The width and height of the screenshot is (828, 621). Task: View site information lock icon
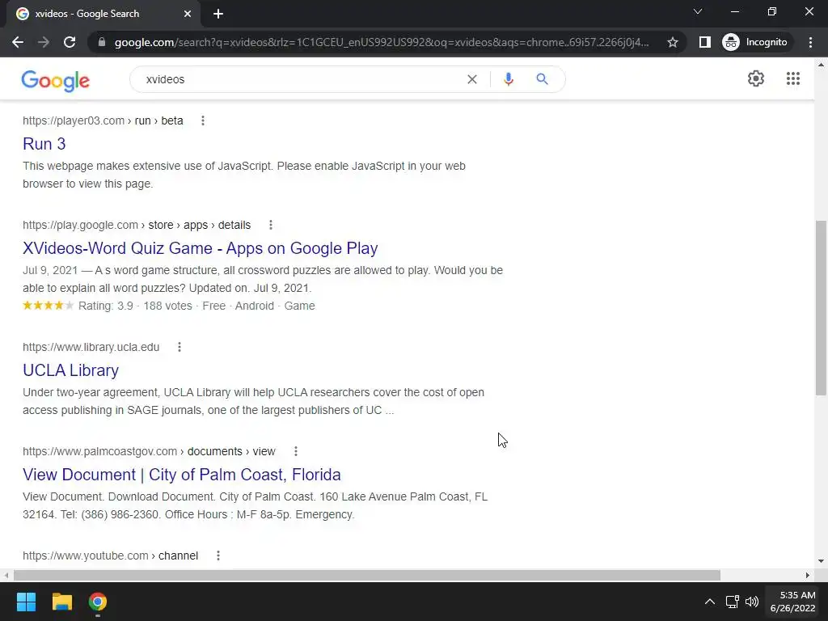102,42
